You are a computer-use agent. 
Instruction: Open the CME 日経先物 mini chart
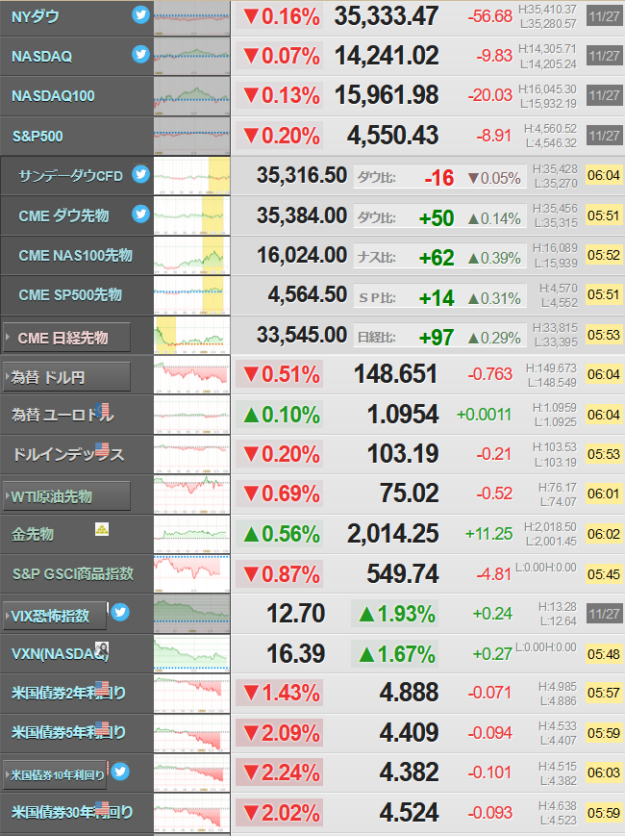pyautogui.click(x=191, y=336)
